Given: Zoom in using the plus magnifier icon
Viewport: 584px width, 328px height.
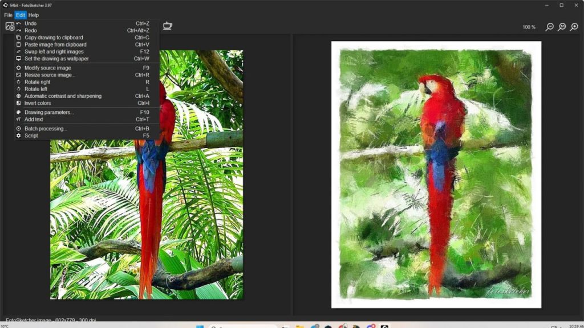Looking at the screenshot, I should (x=574, y=27).
